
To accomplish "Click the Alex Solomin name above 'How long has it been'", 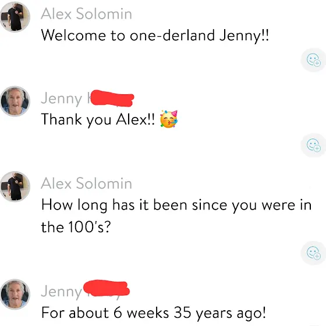I will pyautogui.click(x=87, y=183).
